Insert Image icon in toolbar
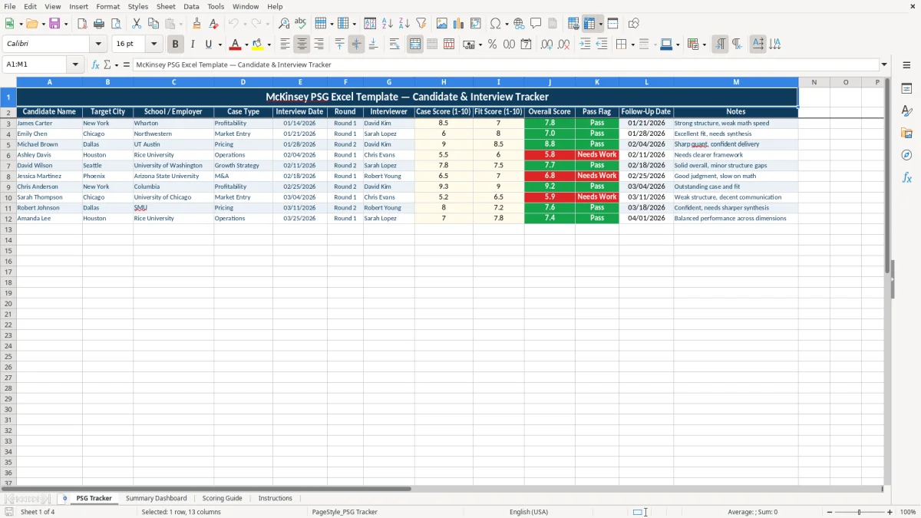 tap(441, 24)
